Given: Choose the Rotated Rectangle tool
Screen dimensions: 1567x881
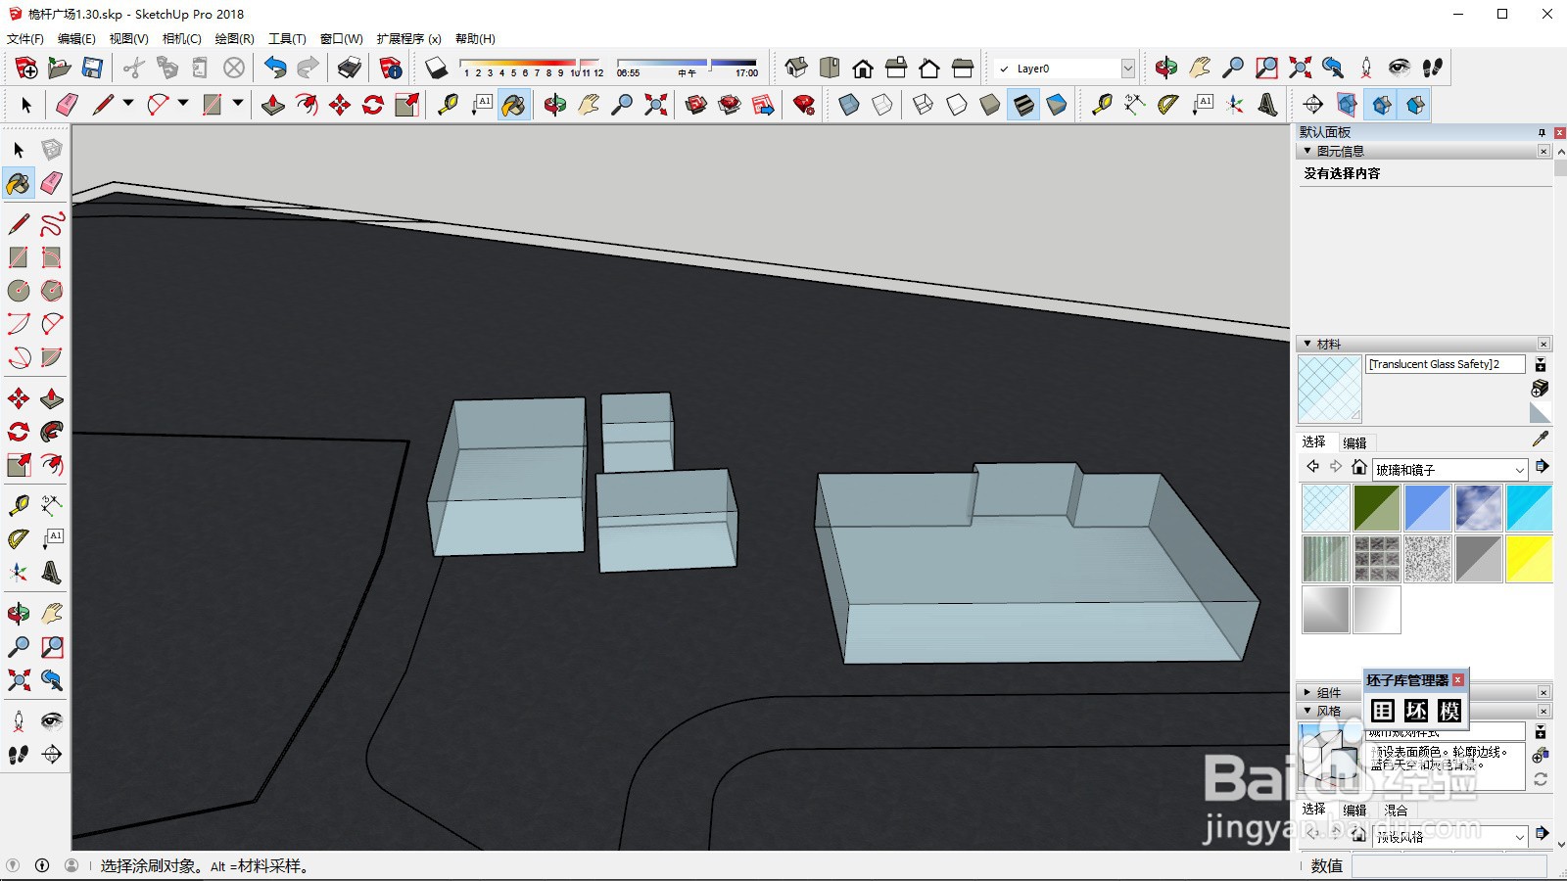Looking at the screenshot, I should pyautogui.click(x=52, y=257).
